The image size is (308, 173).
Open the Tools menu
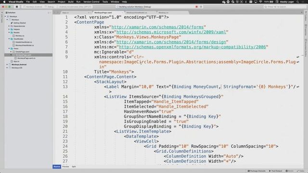(105, 2)
